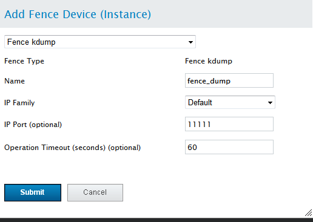This screenshot has width=313, height=222.
Task: Click the IP Port field showing 11111
Action: pos(229,124)
